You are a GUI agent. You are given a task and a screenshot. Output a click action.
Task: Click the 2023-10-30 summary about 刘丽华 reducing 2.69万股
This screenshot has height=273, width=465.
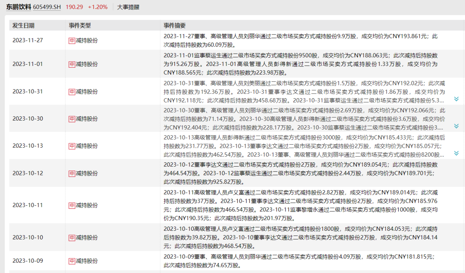pyautogui.click(x=304, y=119)
